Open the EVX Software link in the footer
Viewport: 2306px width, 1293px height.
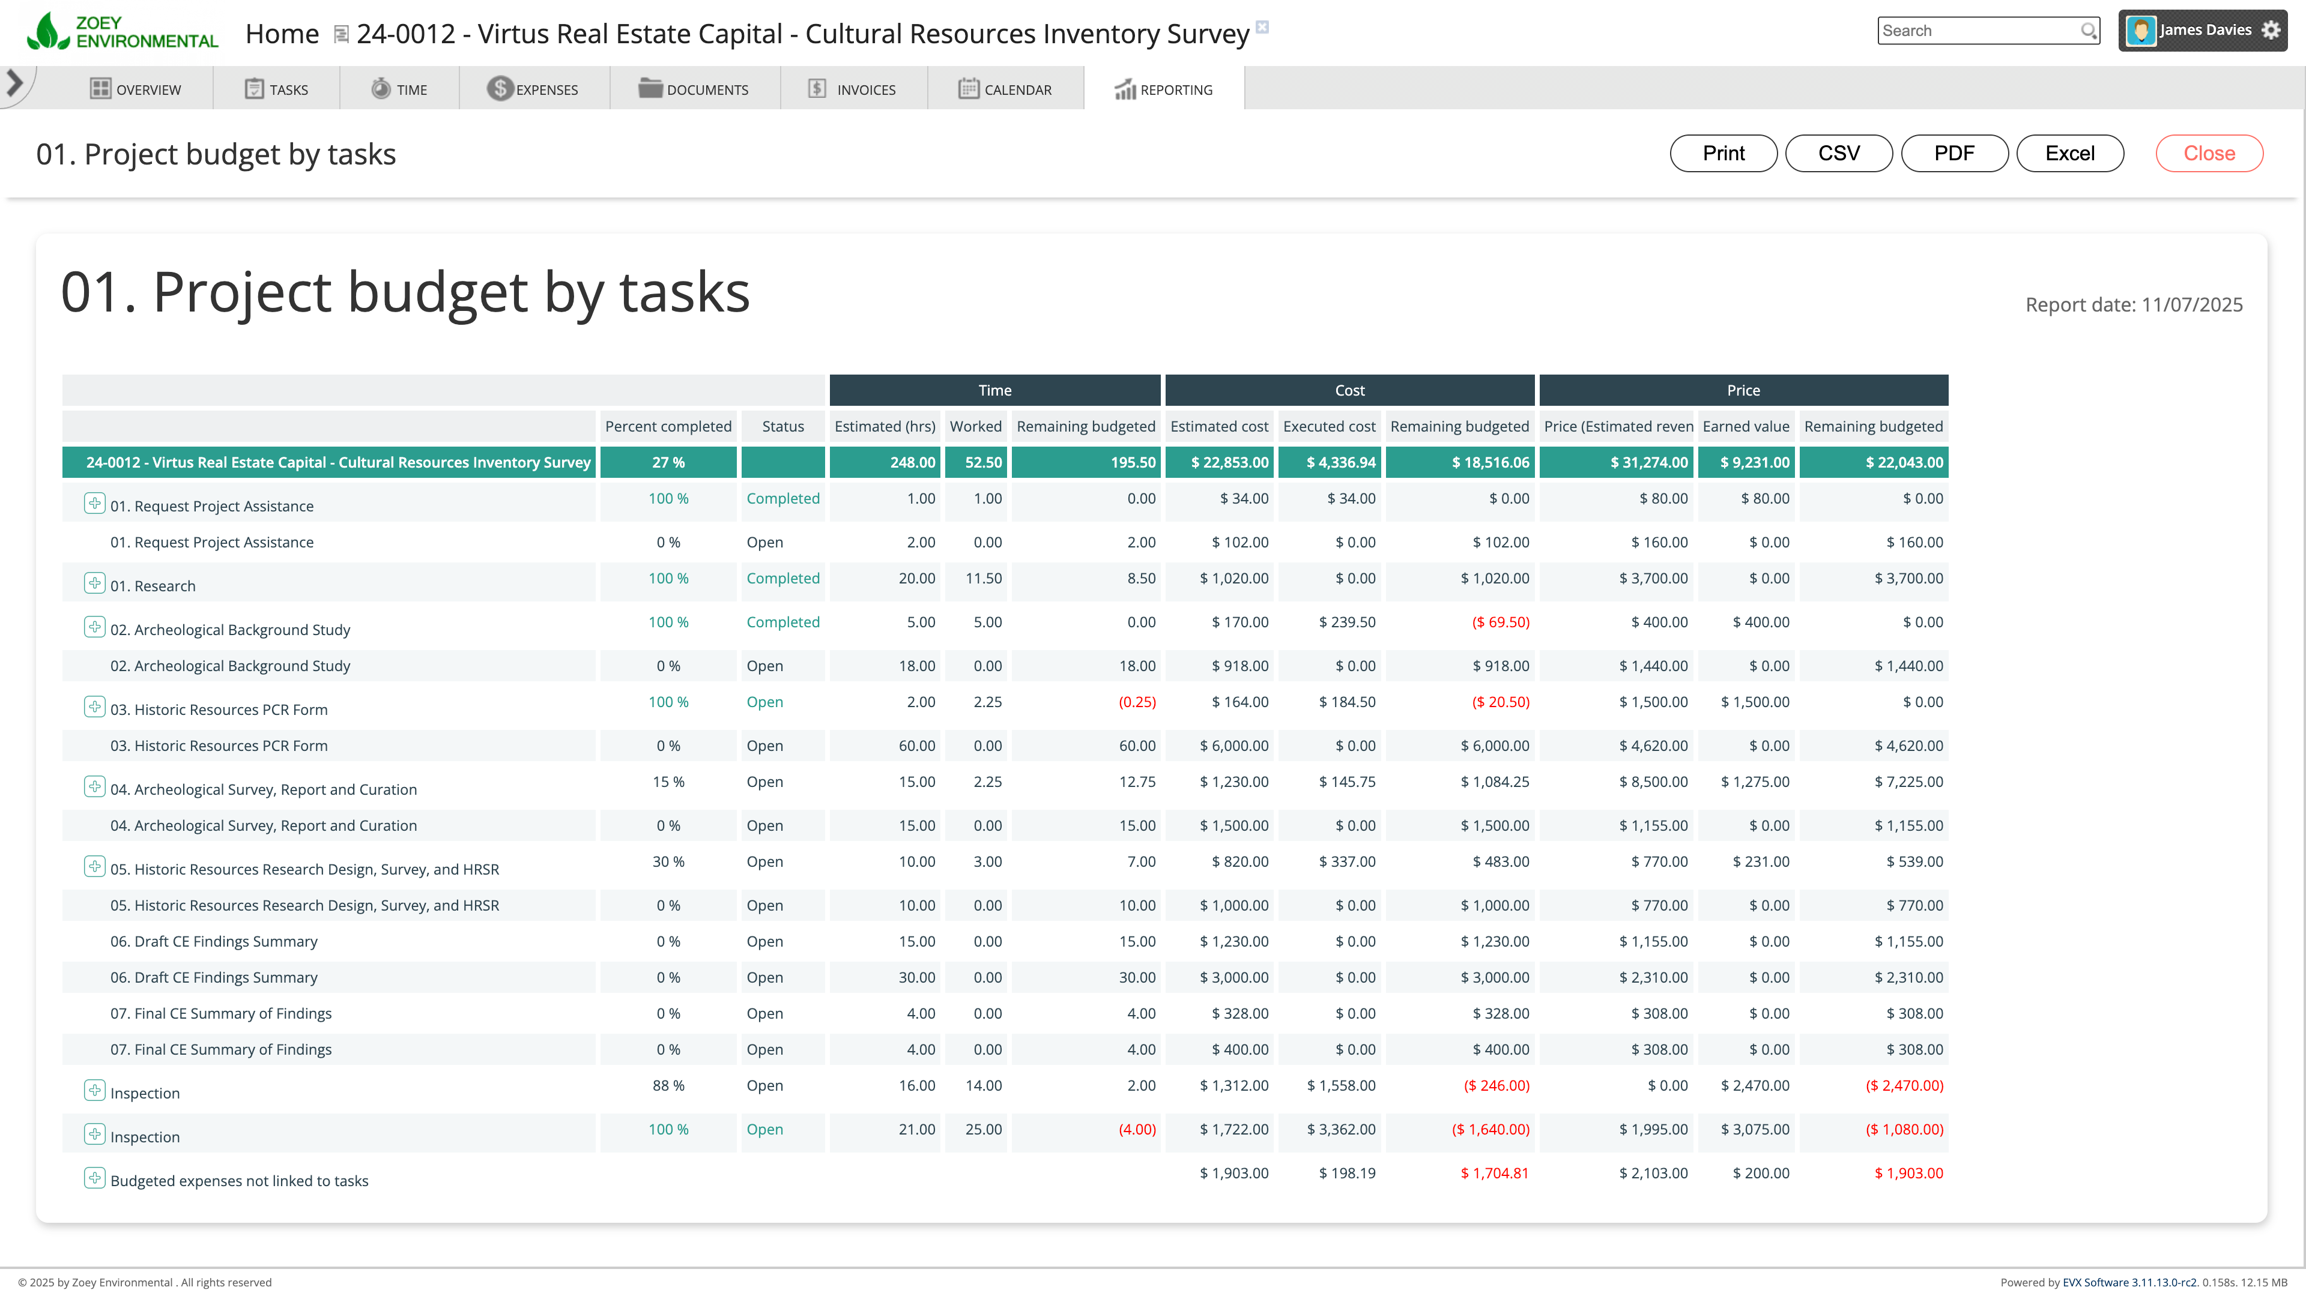(x=2129, y=1282)
